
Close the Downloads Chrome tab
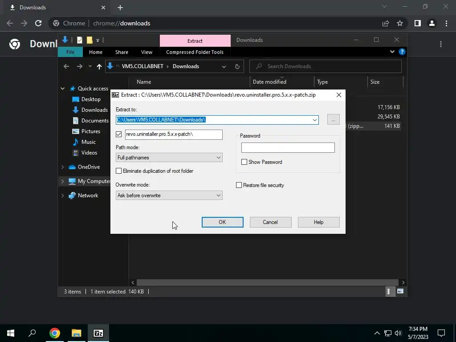(103, 8)
